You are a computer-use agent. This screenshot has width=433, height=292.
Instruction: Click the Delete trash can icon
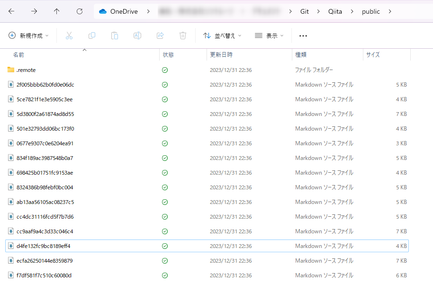click(x=183, y=35)
